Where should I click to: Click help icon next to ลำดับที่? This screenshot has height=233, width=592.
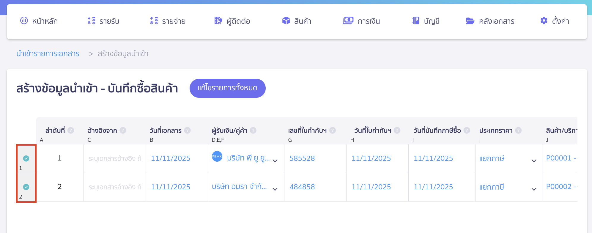coord(71,130)
